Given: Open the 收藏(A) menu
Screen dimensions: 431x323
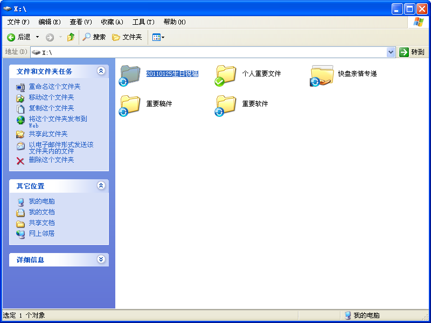Looking at the screenshot, I should (x=112, y=22).
